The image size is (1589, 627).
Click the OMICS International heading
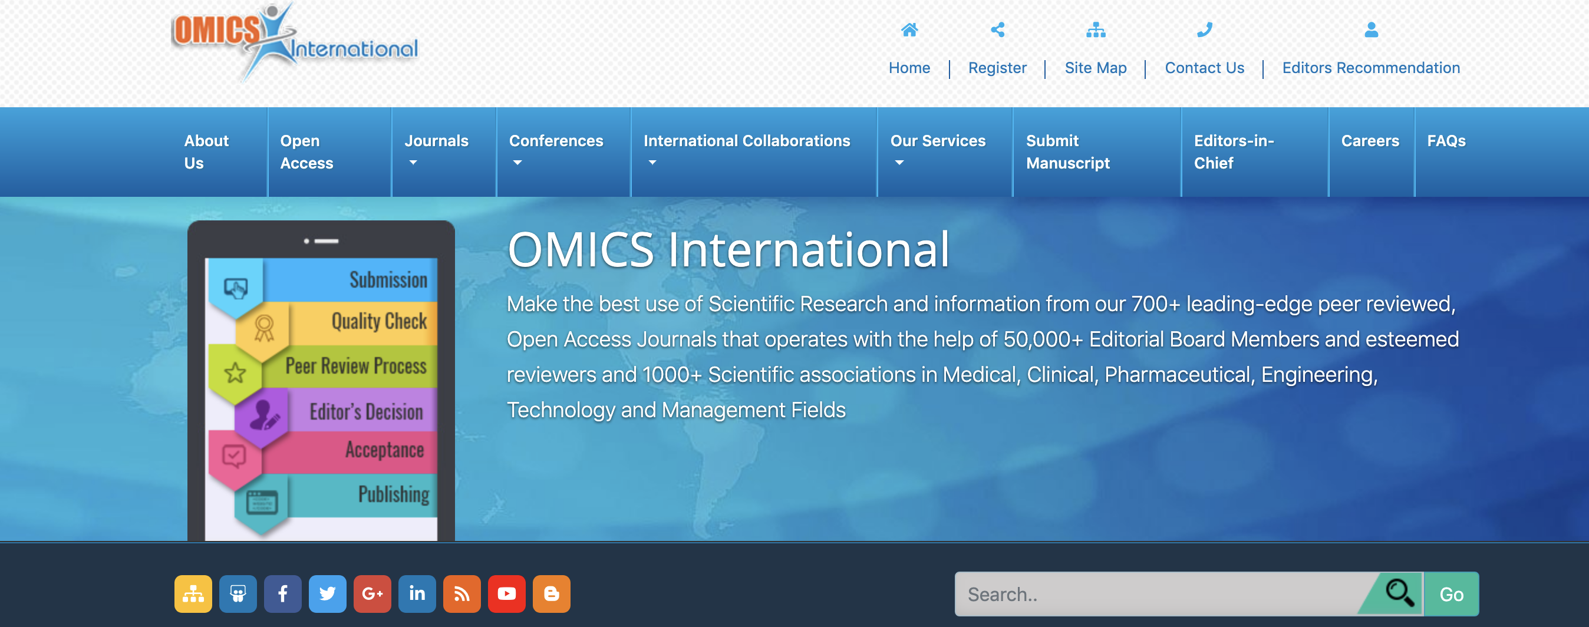[x=728, y=250]
